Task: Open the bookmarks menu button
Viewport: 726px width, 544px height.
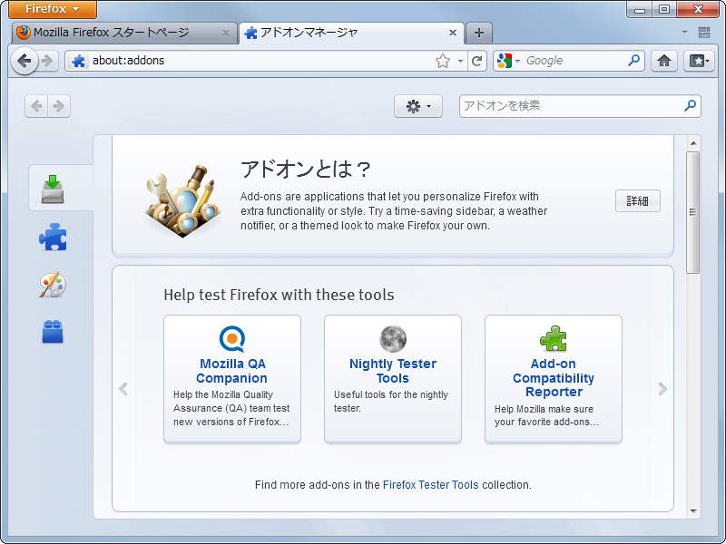Action: (x=699, y=61)
